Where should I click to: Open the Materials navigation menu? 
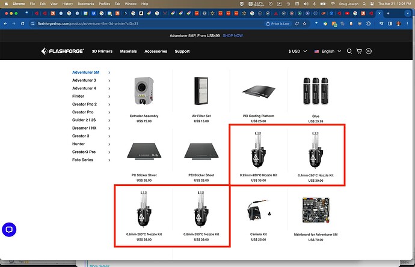click(128, 52)
